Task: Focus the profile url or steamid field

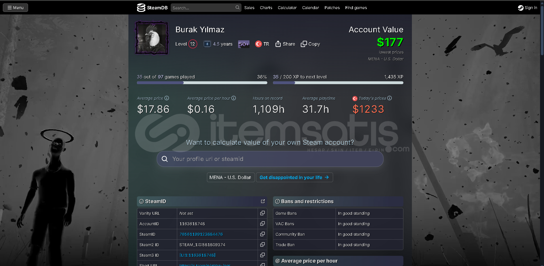Action: 270,159
